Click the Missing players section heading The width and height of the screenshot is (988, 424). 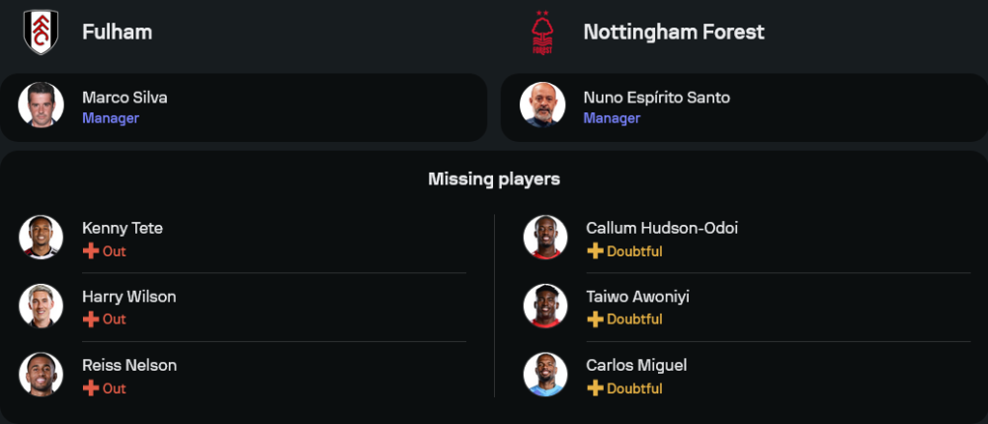[494, 179]
